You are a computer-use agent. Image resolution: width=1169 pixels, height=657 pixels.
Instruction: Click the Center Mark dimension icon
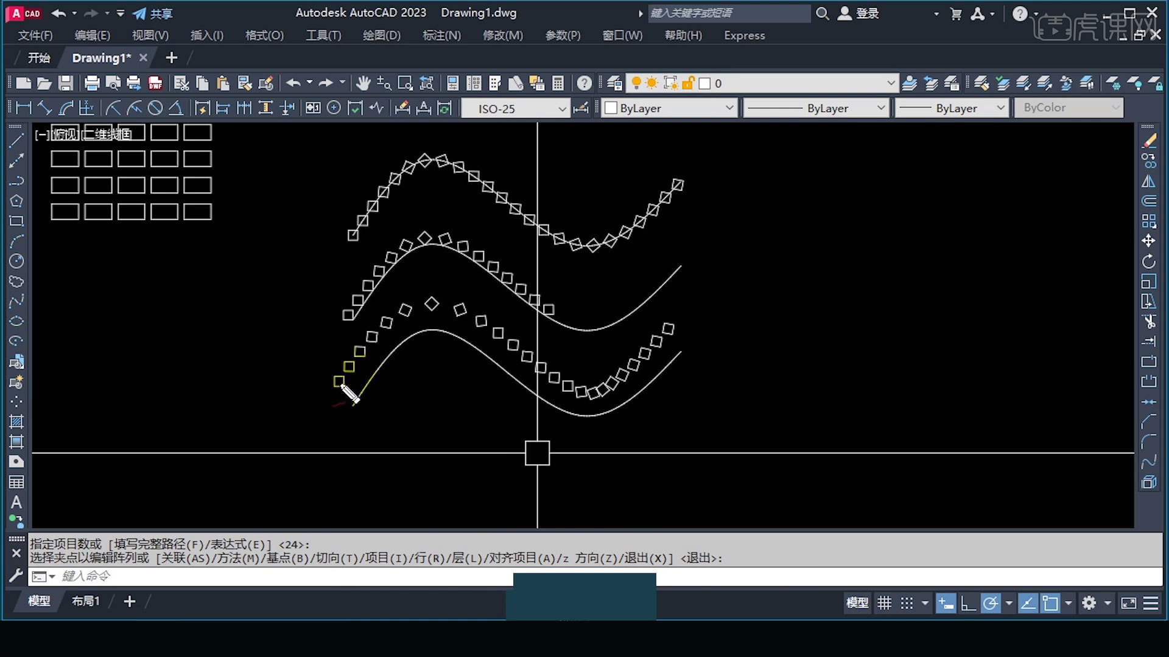pos(334,108)
